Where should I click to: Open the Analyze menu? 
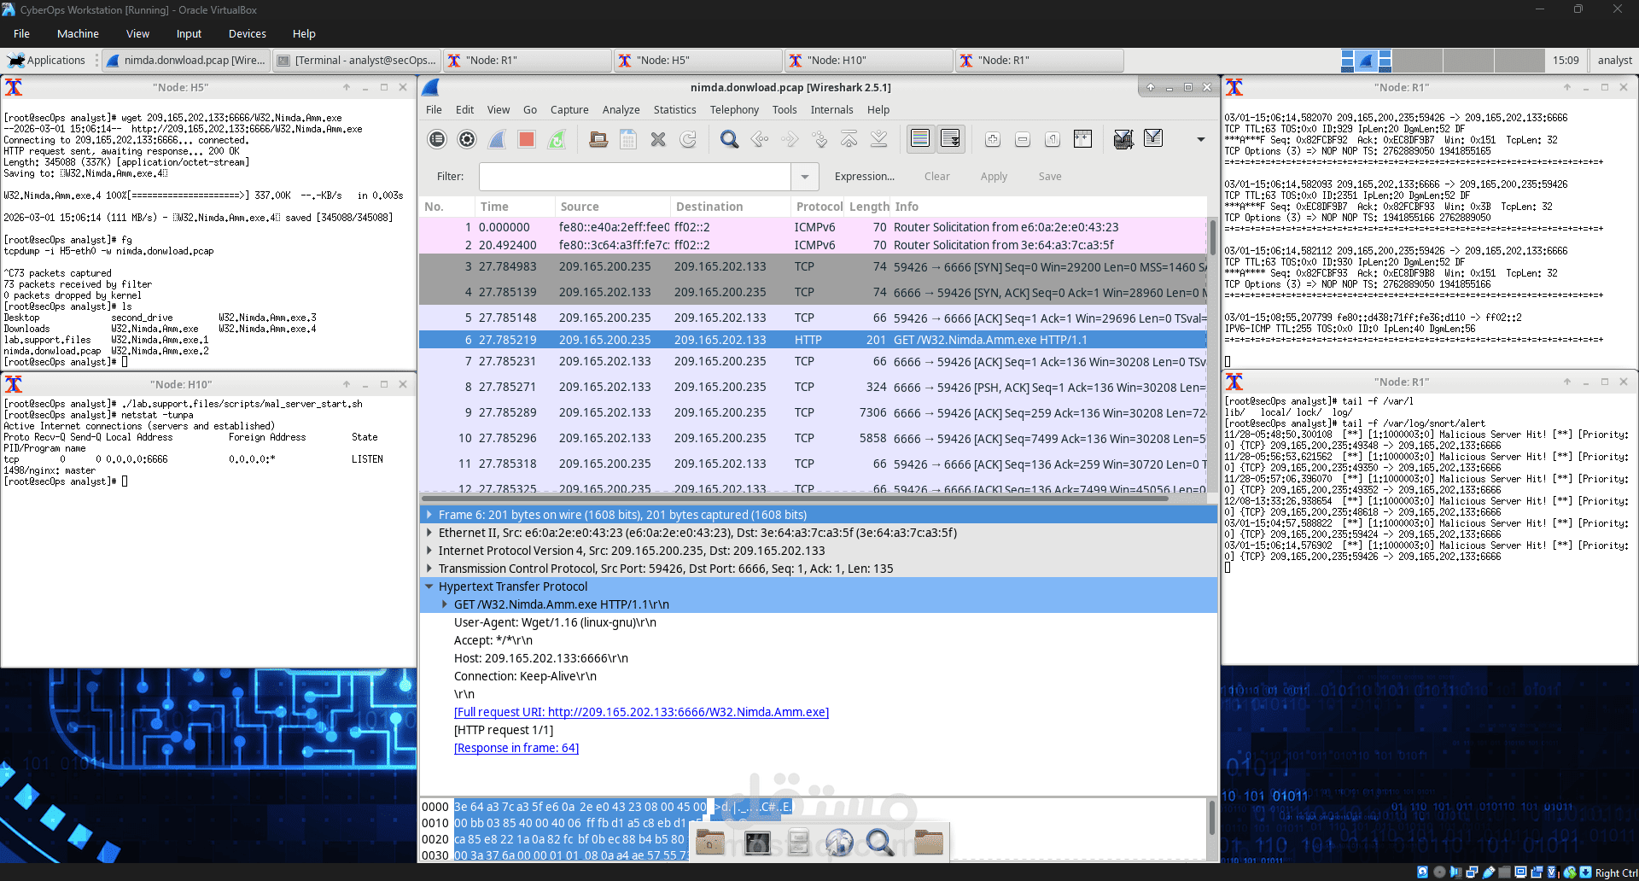pos(621,109)
